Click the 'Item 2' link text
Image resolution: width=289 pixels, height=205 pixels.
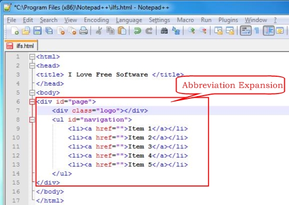point(140,138)
